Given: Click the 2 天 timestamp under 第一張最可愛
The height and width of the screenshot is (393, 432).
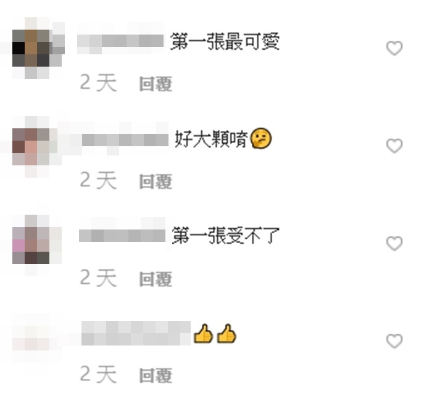Looking at the screenshot, I should click(98, 83).
